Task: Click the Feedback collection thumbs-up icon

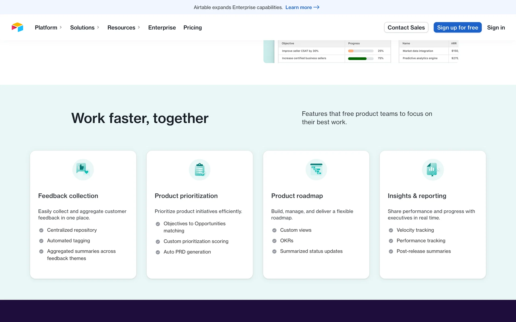Action: click(x=83, y=170)
